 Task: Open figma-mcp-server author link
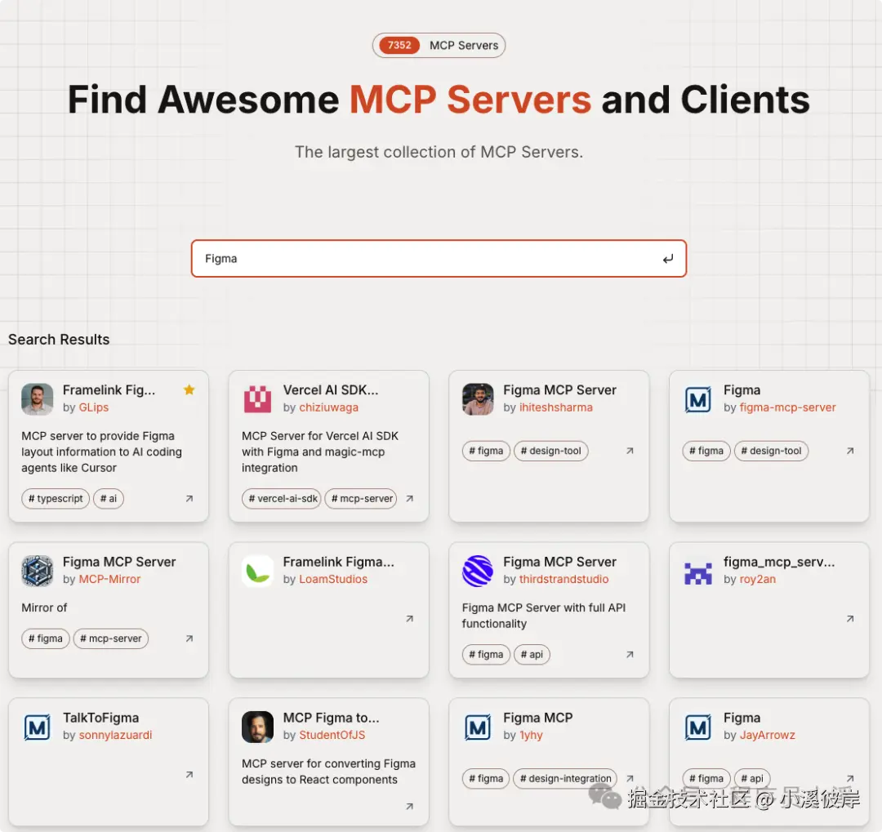(787, 407)
